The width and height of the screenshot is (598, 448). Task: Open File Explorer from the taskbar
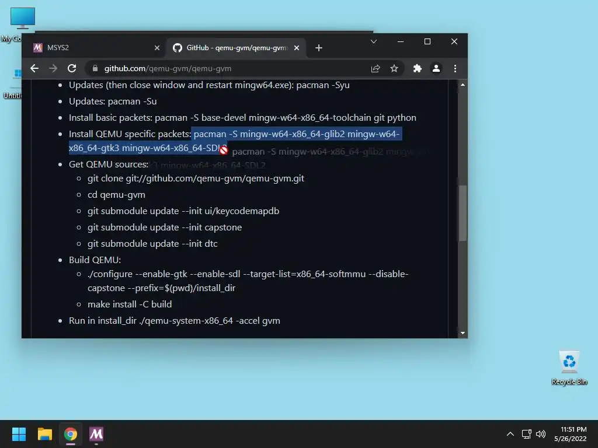point(44,434)
